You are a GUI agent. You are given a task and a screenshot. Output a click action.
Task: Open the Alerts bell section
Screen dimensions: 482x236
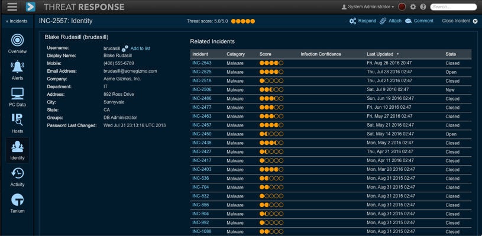point(17,70)
